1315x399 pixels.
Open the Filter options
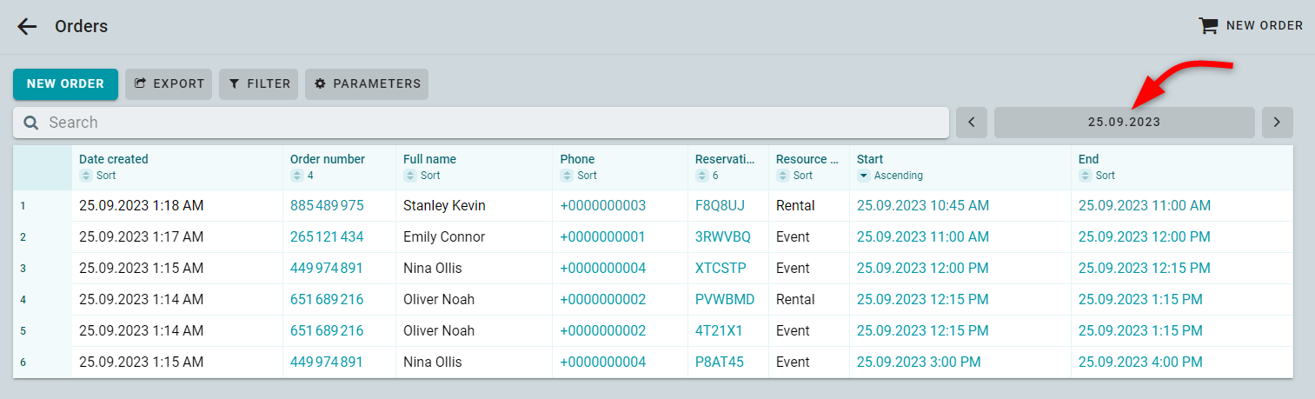tap(259, 84)
